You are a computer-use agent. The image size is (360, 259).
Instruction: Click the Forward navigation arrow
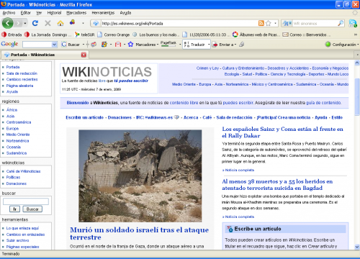point(18,23)
